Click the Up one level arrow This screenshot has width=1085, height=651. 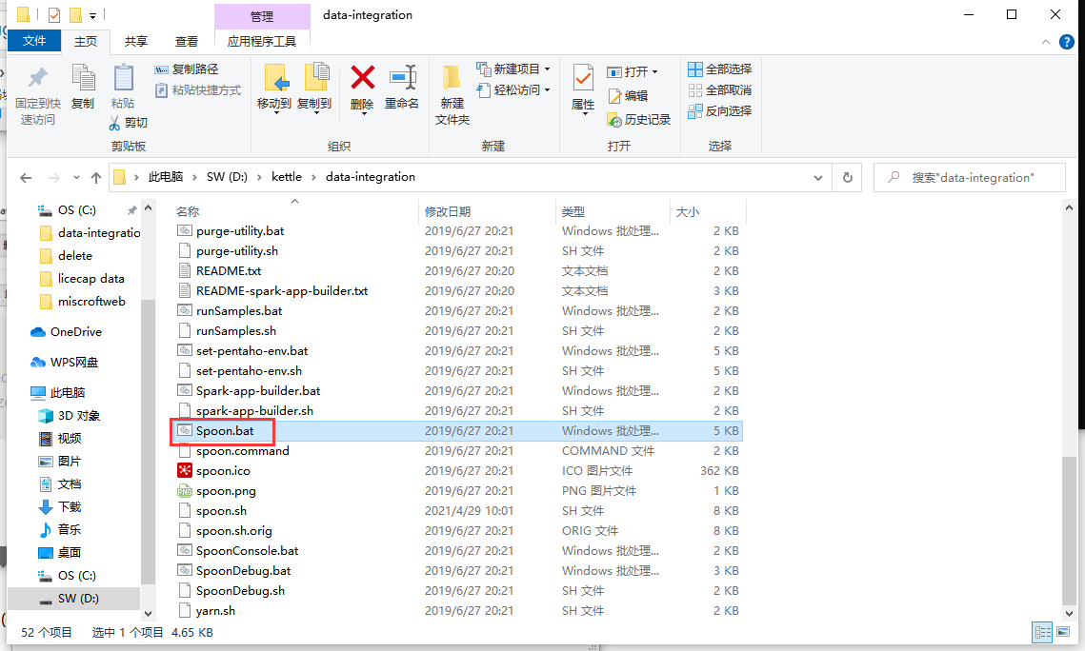point(96,178)
